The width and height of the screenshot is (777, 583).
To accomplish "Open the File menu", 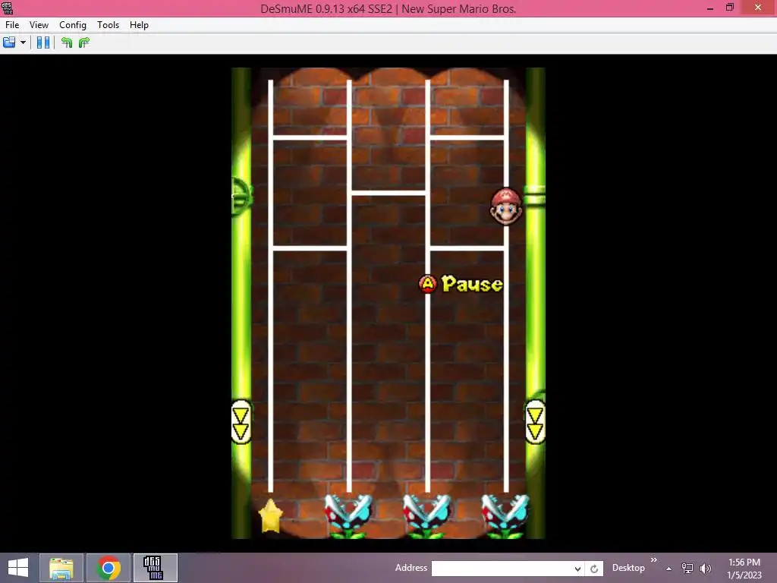I will pos(12,25).
